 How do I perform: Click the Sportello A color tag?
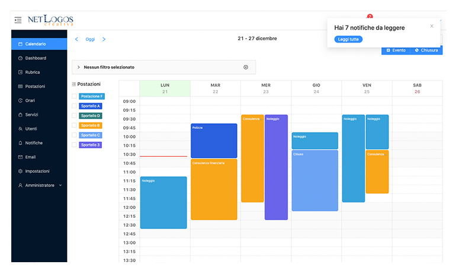tap(91, 106)
